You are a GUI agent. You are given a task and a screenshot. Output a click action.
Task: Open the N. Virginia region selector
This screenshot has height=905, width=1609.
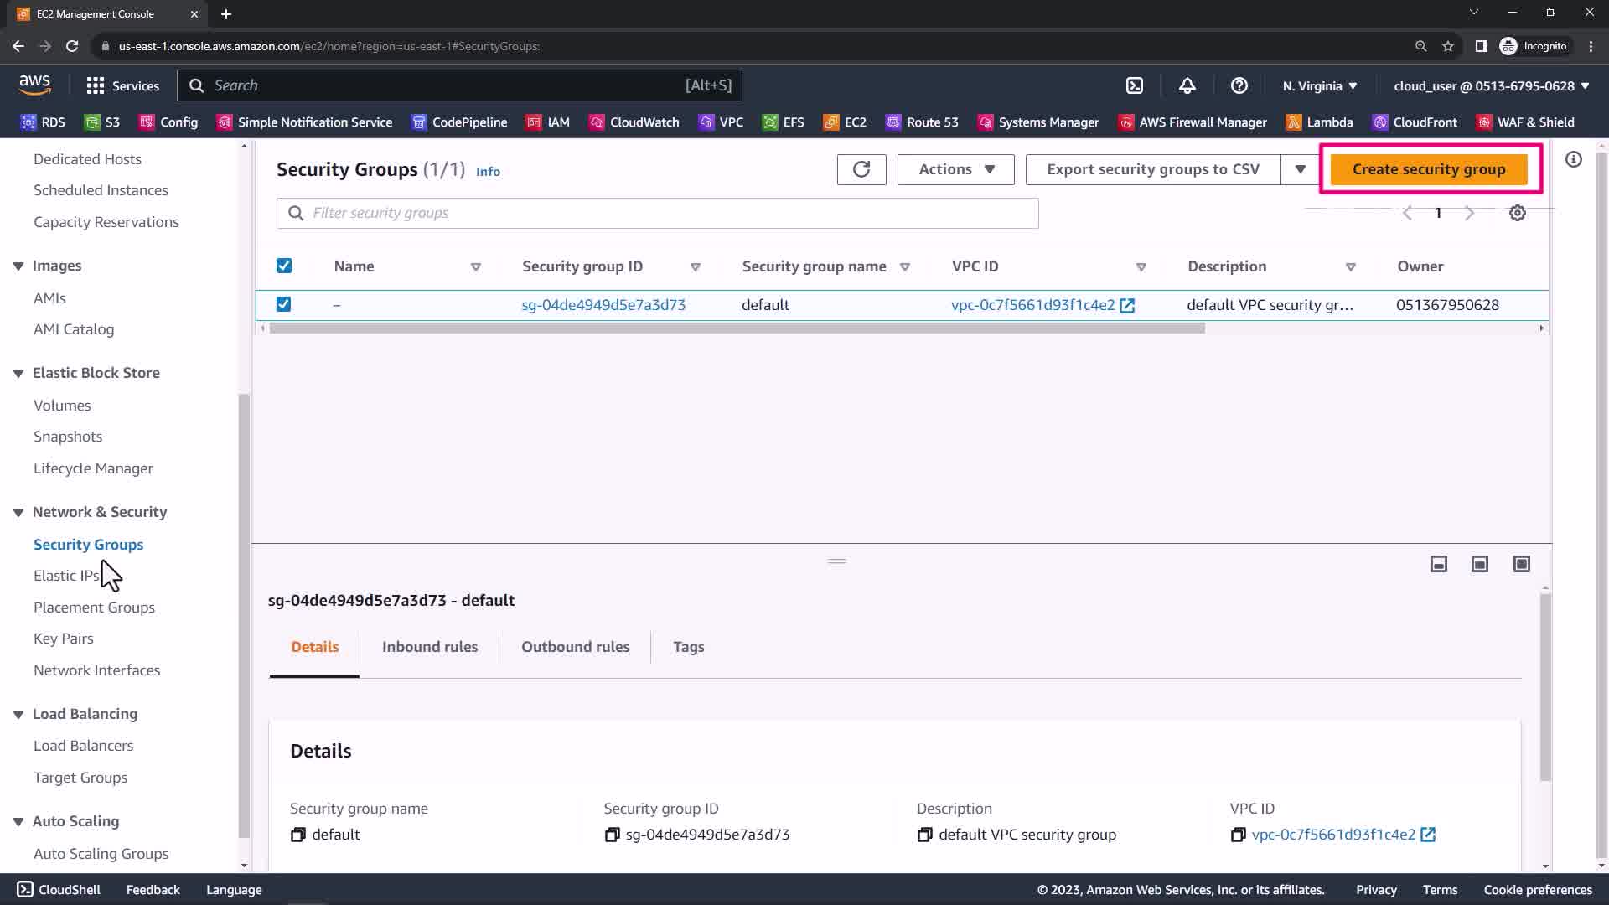click(1319, 85)
